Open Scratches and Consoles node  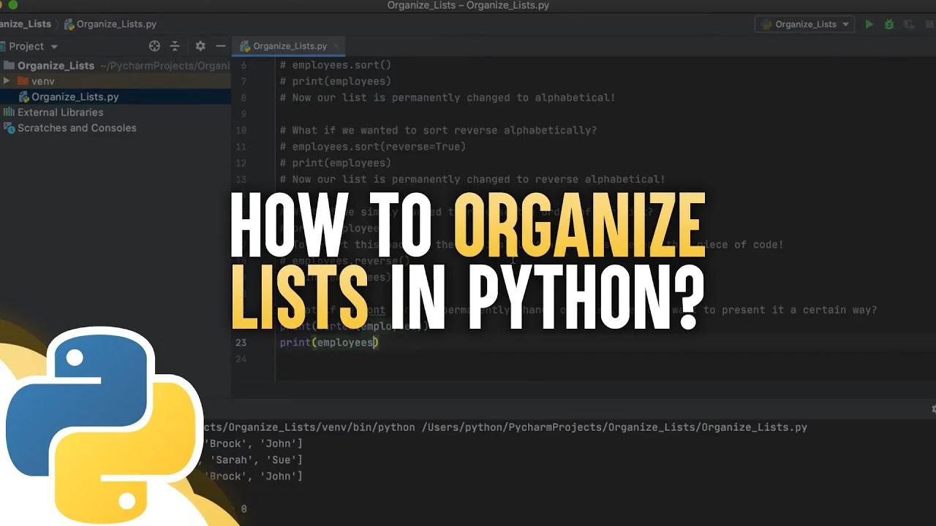pyautogui.click(x=76, y=128)
